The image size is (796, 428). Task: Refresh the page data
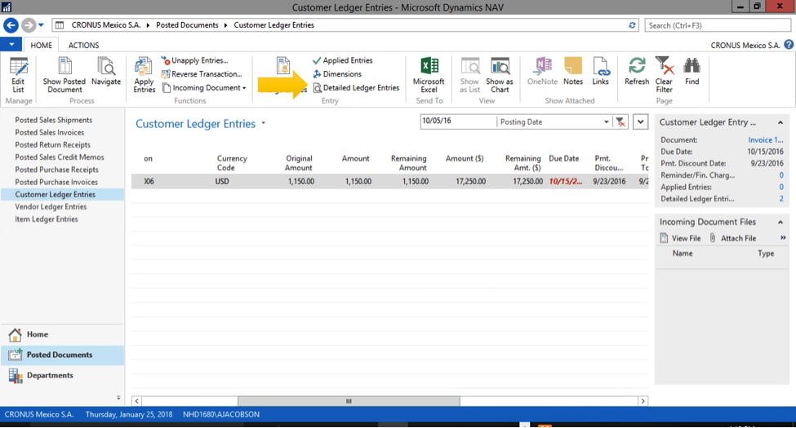[x=637, y=72]
